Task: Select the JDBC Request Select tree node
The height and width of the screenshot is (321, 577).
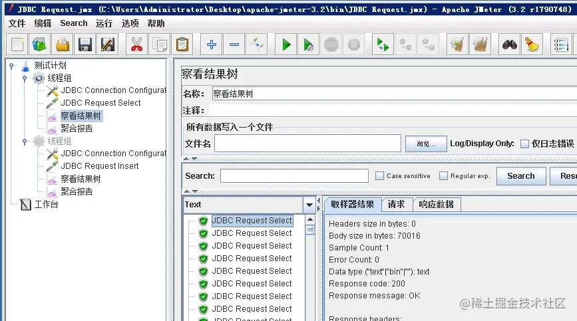Action: tap(100, 103)
